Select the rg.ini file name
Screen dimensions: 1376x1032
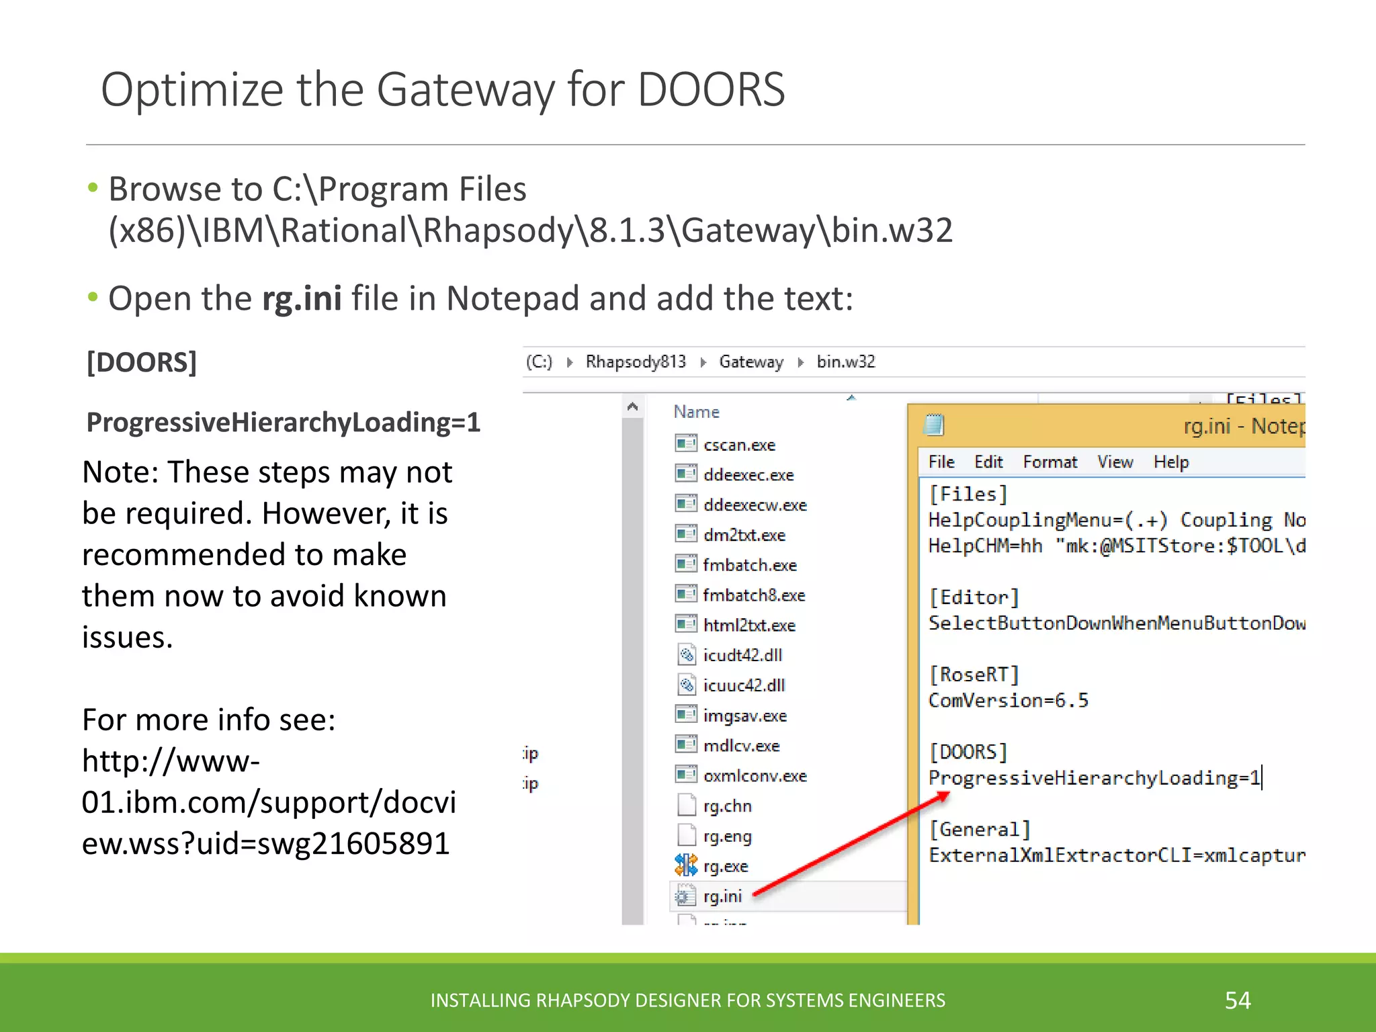[x=722, y=896]
